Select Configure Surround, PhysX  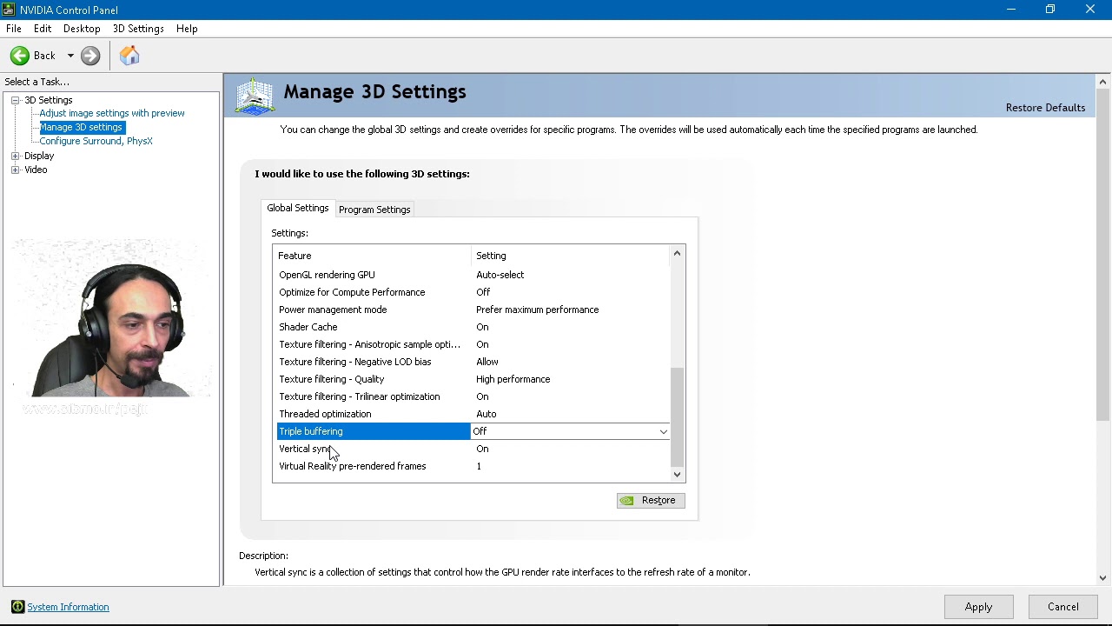[x=96, y=141]
